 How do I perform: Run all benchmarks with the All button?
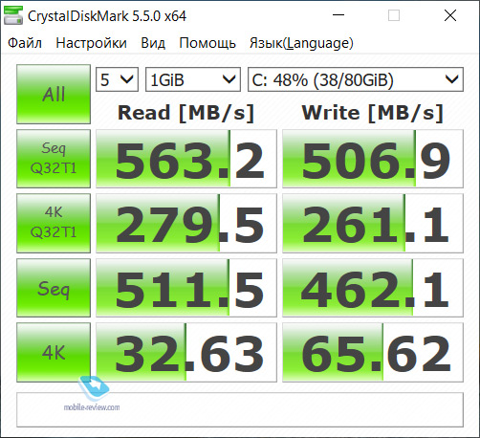54,94
